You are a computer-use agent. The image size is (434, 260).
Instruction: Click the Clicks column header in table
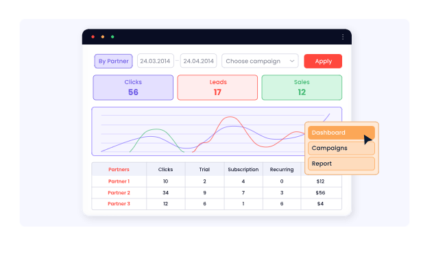(165, 170)
